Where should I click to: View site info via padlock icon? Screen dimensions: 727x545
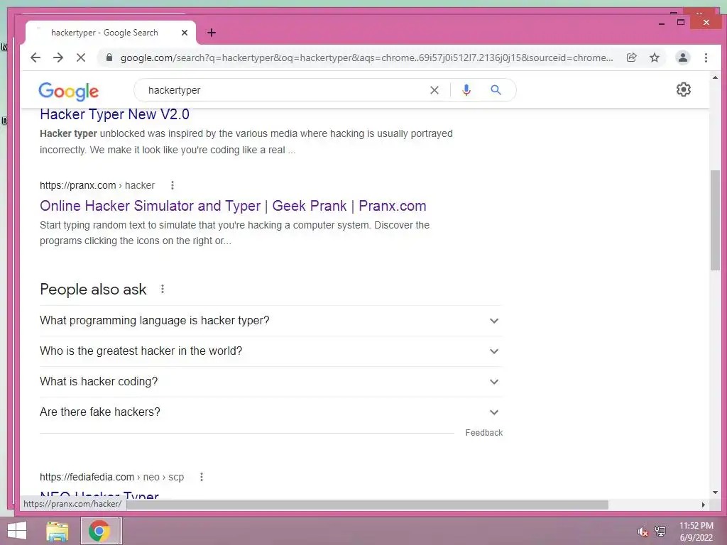[109, 57]
